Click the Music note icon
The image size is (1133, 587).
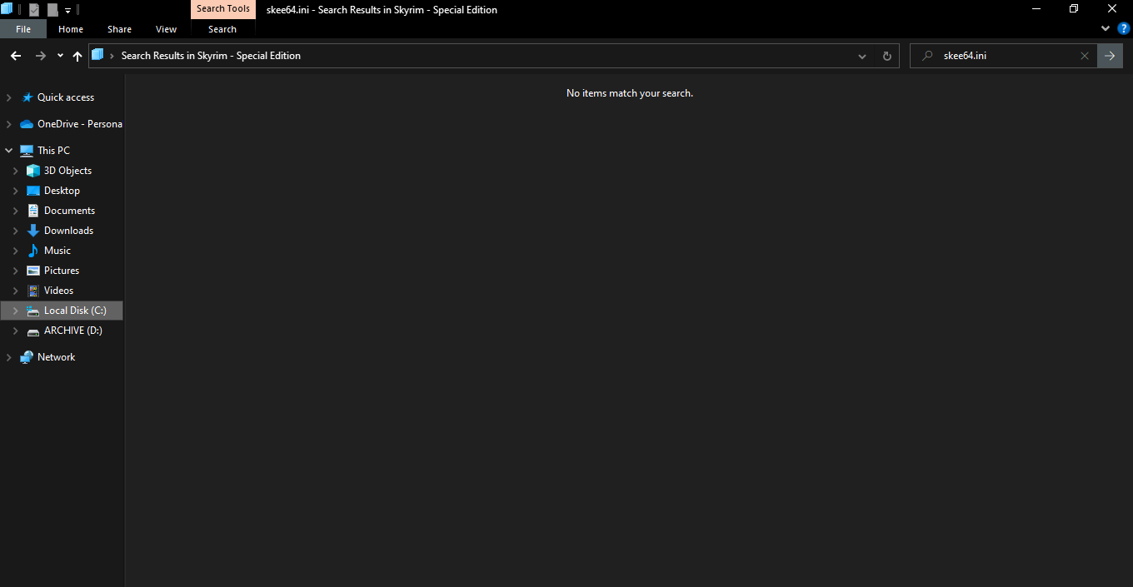click(33, 251)
